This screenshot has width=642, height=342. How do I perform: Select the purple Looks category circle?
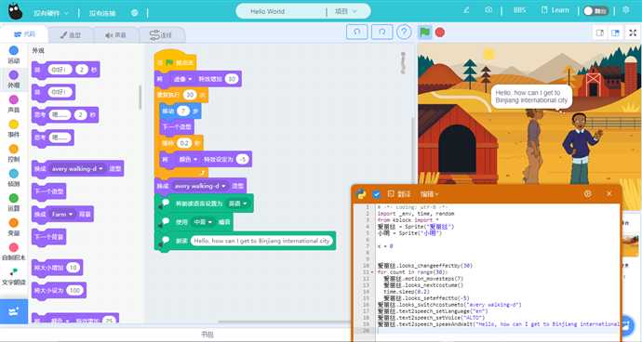[14, 75]
